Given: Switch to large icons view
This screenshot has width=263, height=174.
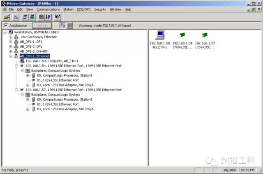Looking at the screenshot, I should point(63,26).
